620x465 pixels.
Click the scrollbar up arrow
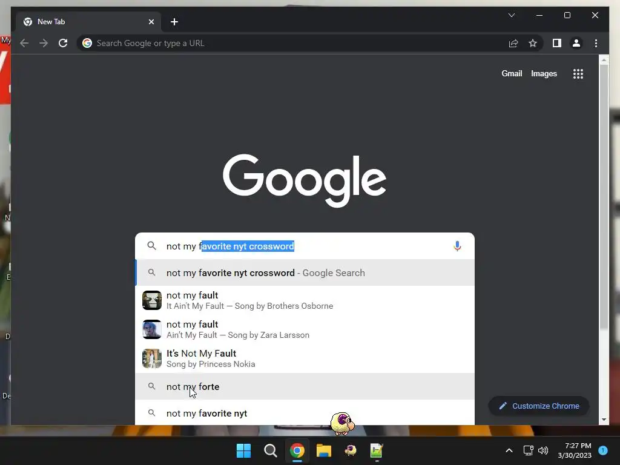[604, 61]
